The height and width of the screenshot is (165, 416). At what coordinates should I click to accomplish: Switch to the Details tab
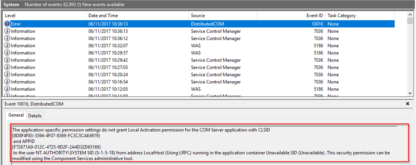tap(35, 116)
